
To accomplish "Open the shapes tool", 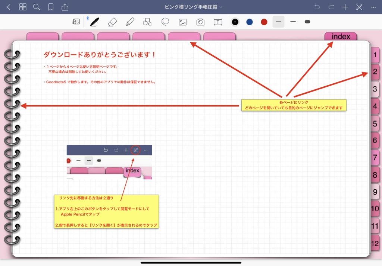I will [147, 22].
